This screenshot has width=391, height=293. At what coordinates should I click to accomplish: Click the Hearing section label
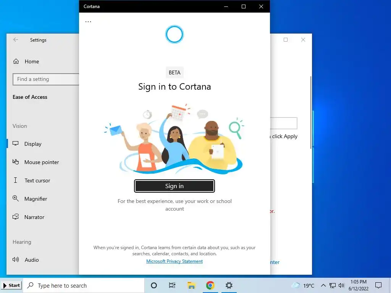point(22,242)
